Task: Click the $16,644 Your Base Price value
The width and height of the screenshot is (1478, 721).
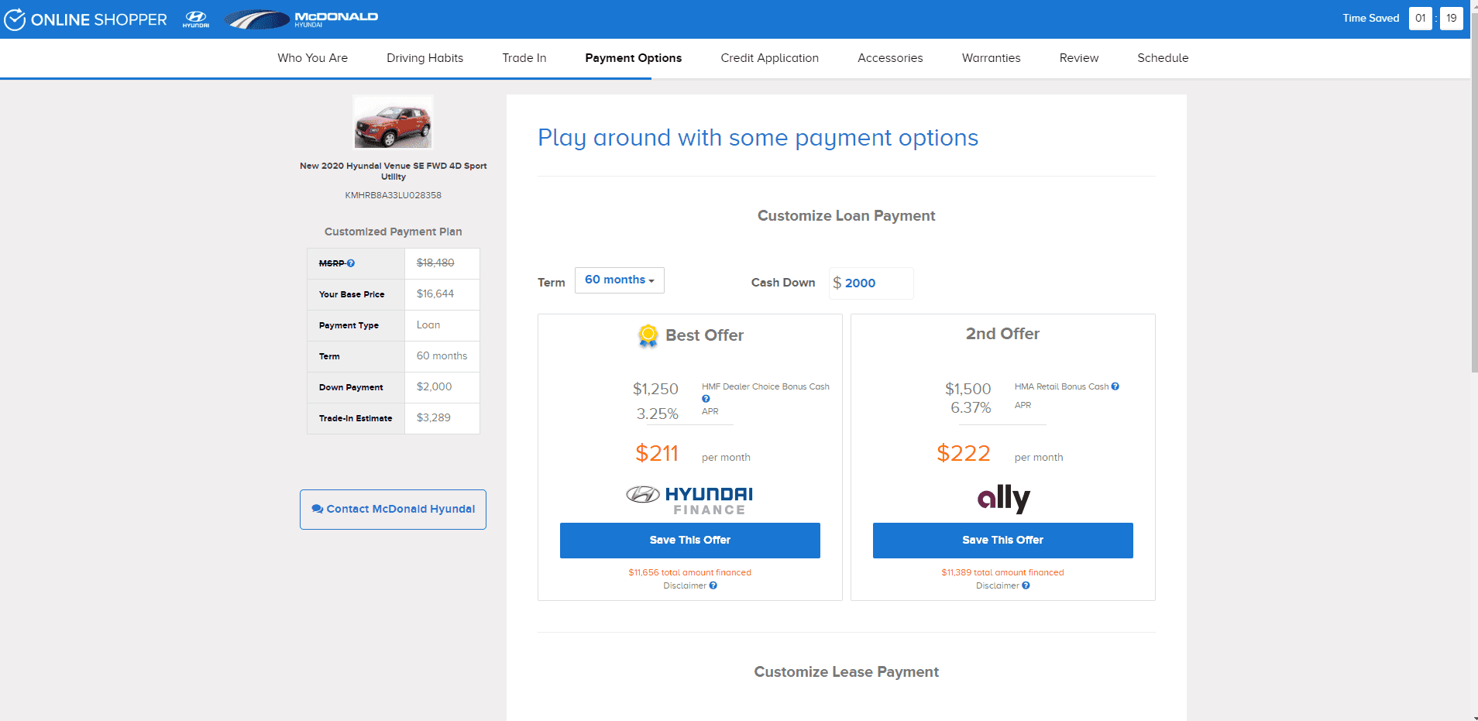Action: pyautogui.click(x=435, y=294)
